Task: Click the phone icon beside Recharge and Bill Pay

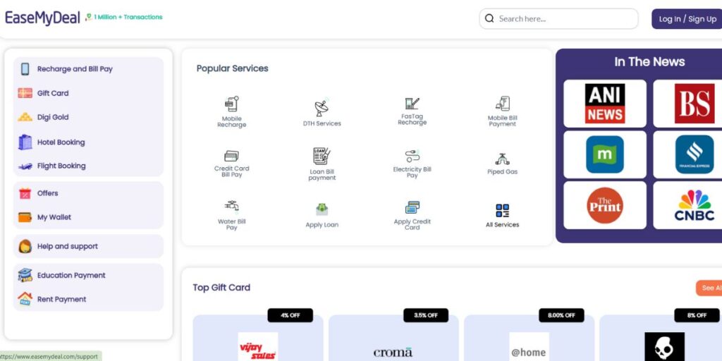Action: tap(25, 69)
